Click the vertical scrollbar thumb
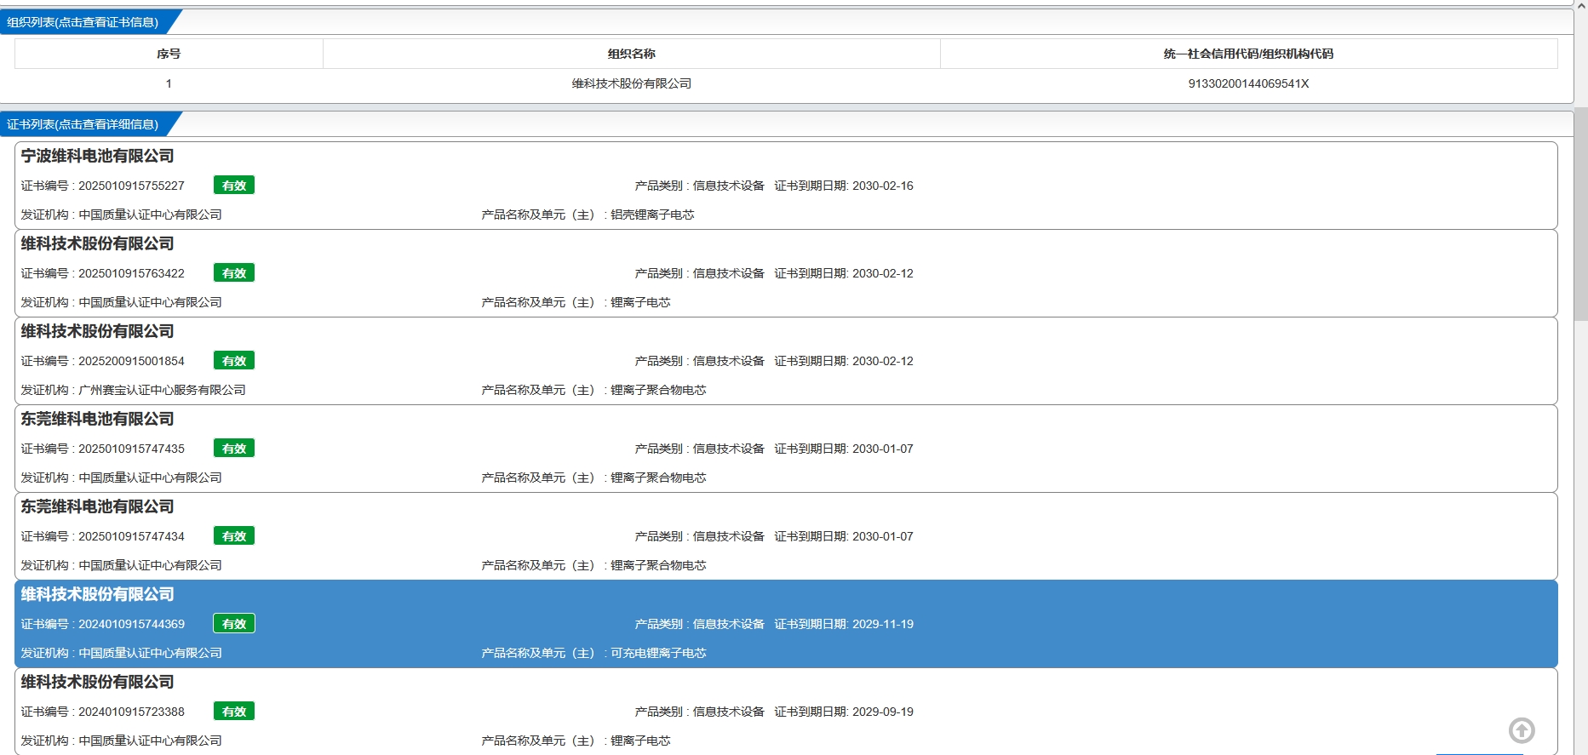 (x=1581, y=213)
